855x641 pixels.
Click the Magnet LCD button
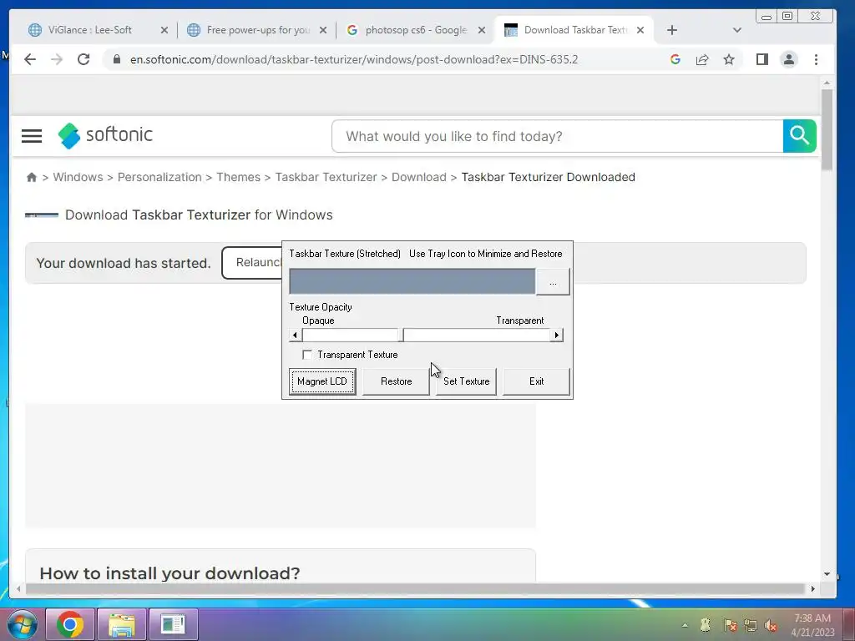tap(322, 381)
